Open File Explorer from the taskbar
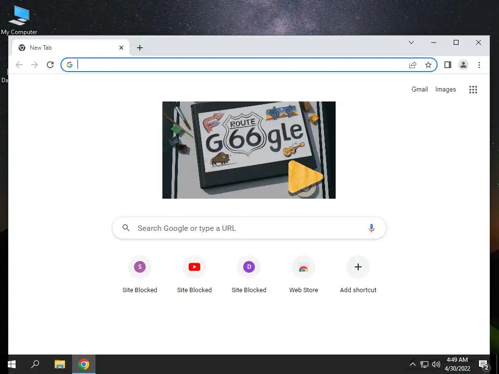 click(x=59, y=364)
